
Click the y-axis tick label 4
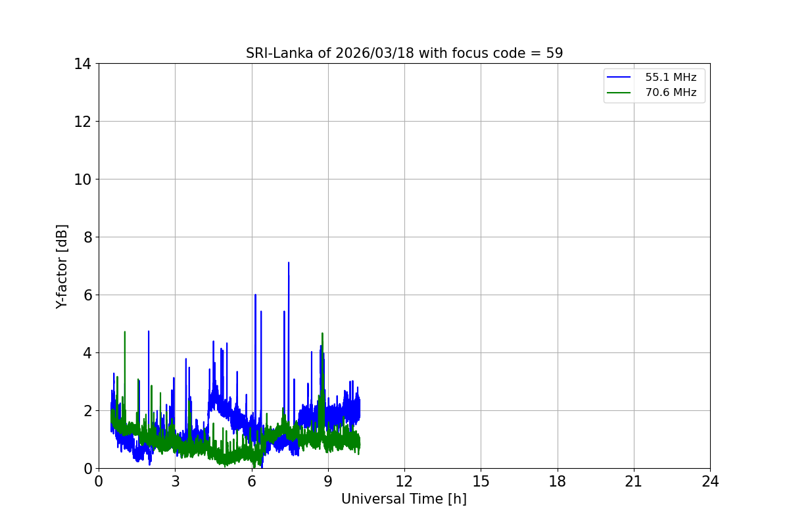[86, 353]
